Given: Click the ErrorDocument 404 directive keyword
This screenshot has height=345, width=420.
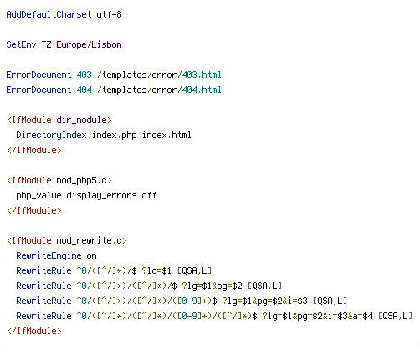Looking at the screenshot, I should coord(38,90).
